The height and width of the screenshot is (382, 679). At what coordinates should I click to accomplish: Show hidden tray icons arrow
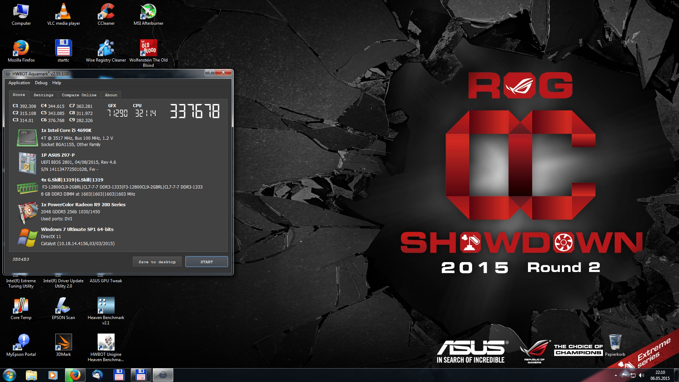[616, 375]
